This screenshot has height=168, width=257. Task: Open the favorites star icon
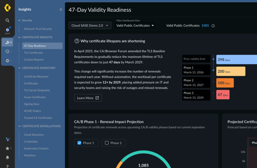[7, 148]
